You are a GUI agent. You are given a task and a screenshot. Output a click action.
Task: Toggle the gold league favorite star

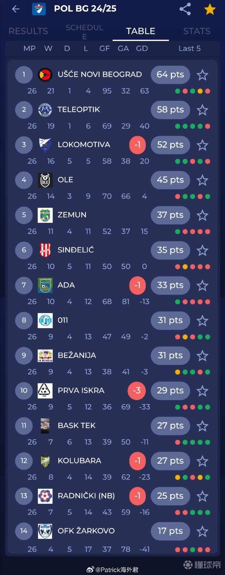click(210, 9)
